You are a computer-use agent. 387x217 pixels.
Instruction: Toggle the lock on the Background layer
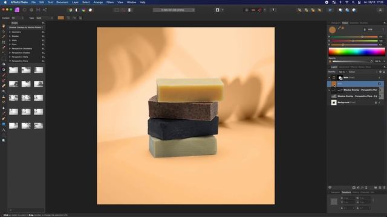376,102
